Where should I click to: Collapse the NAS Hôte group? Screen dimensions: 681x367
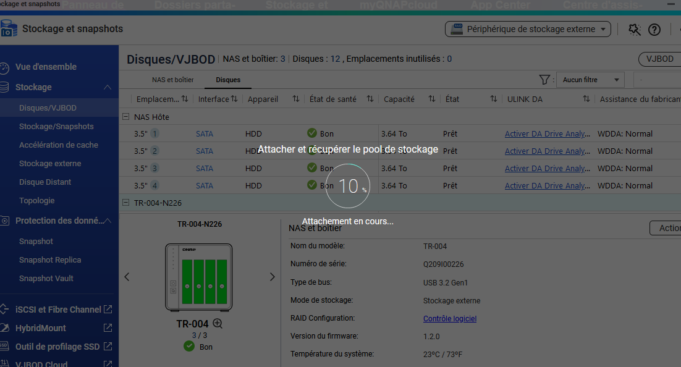pyautogui.click(x=125, y=117)
